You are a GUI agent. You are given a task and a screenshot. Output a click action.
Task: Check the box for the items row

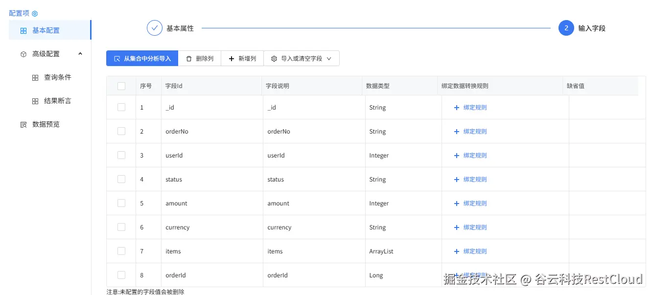pos(121,251)
